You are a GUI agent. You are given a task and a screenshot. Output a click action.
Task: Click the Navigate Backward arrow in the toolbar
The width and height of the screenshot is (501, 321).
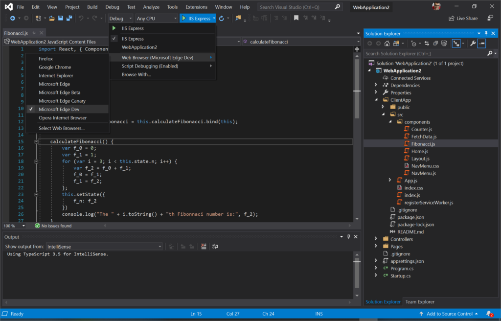tap(12, 19)
